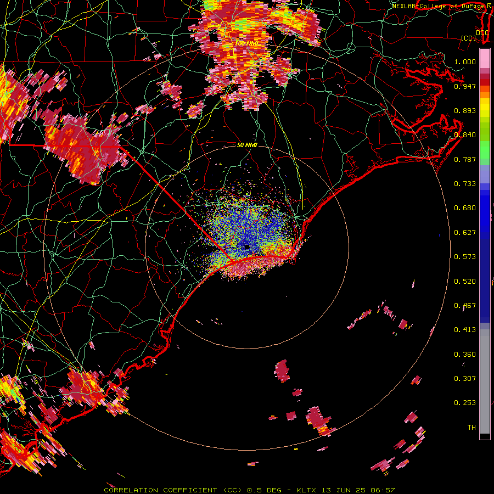Click the 0.520 color scale value

coord(465,282)
